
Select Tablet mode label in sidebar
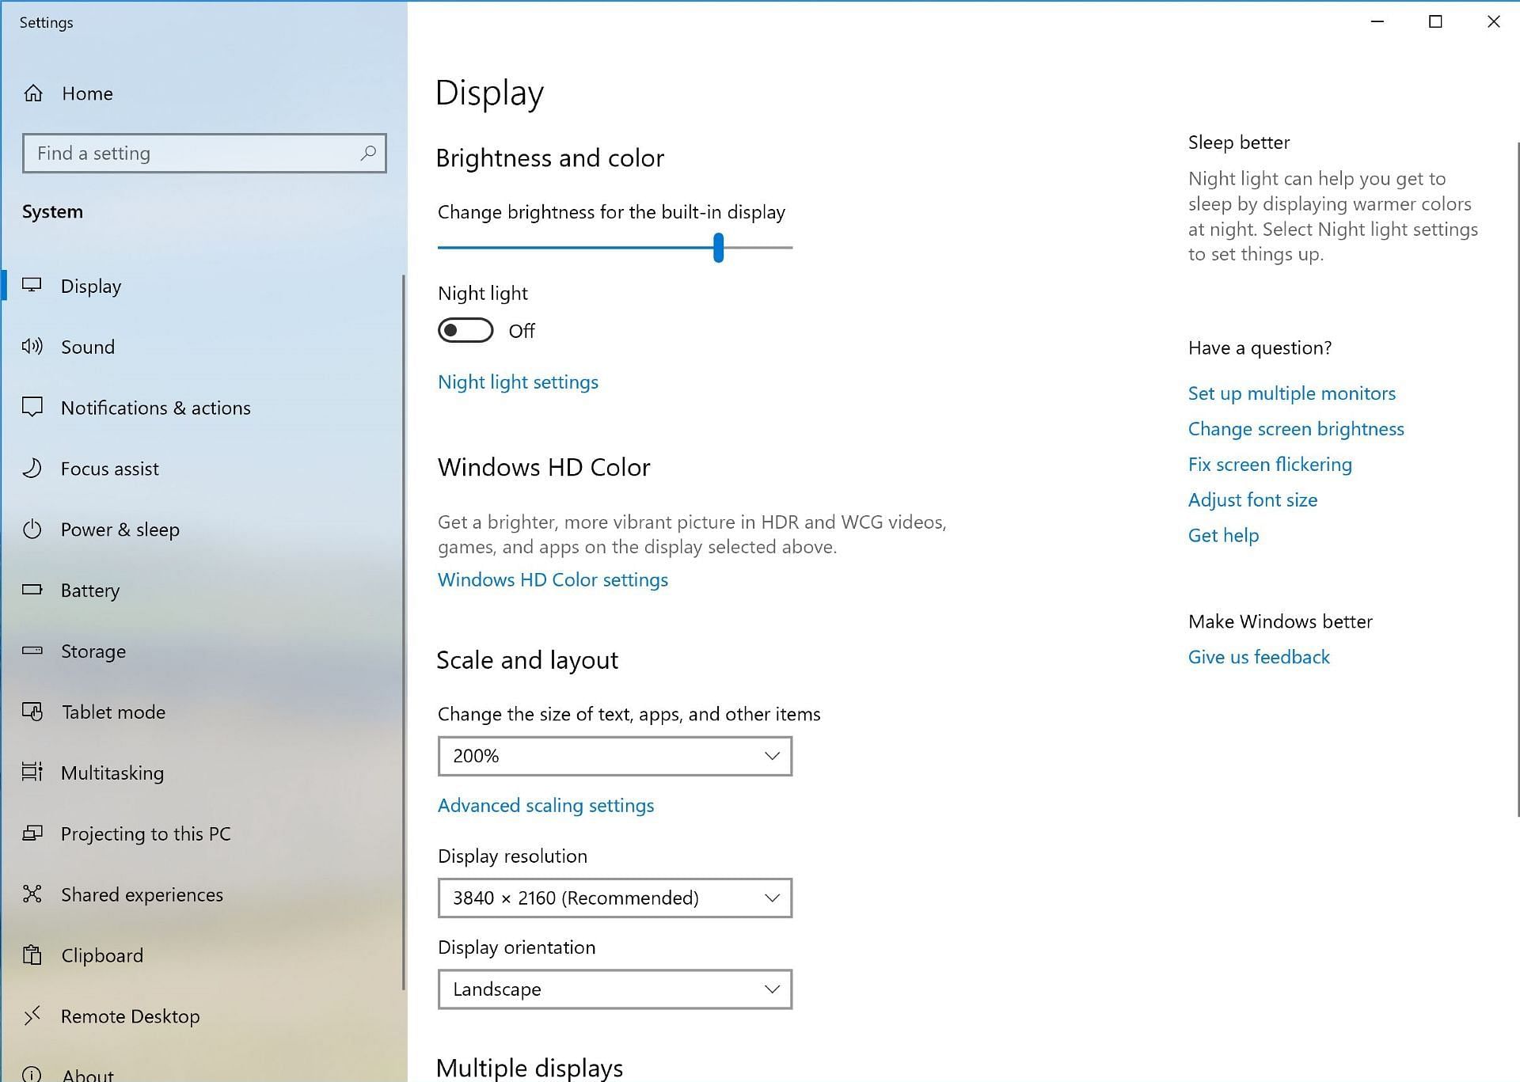point(113,712)
